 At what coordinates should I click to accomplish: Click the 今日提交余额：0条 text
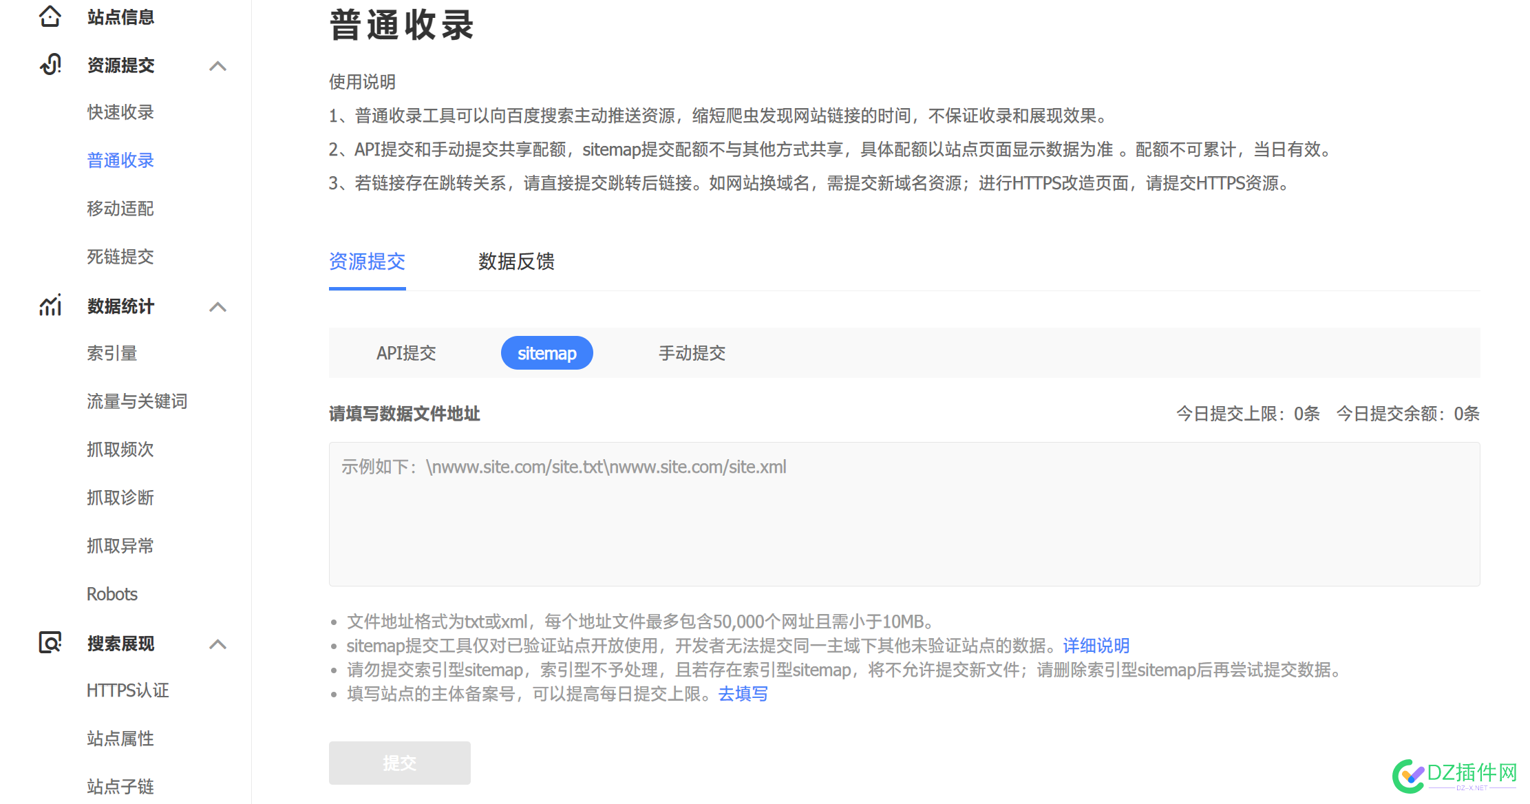click(x=1408, y=414)
